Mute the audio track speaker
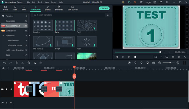Viewport: 189px width, 109px height. click(11, 103)
